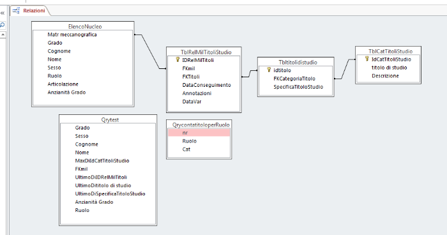Select the Descrizione field
The width and height of the screenshot is (447, 235).
point(386,76)
